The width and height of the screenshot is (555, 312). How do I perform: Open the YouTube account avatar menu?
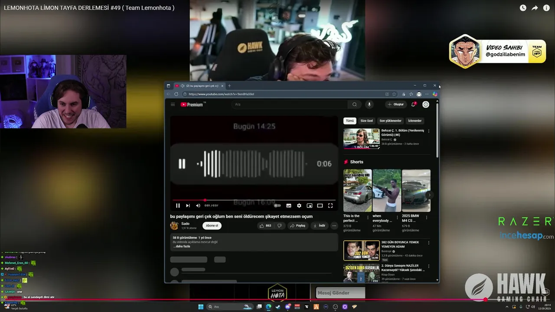coord(426,104)
